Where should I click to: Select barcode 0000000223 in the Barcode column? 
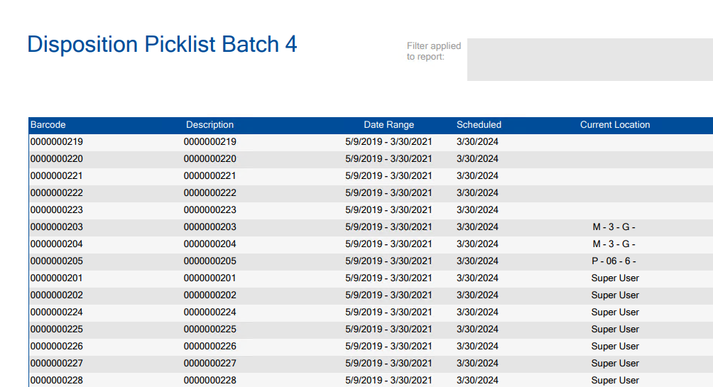[x=57, y=210]
